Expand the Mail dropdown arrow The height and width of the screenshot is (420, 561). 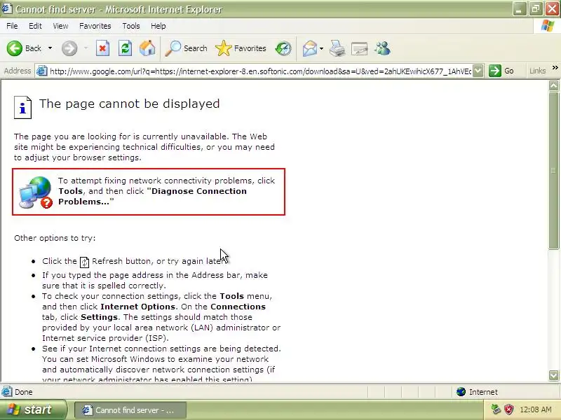tap(321, 48)
